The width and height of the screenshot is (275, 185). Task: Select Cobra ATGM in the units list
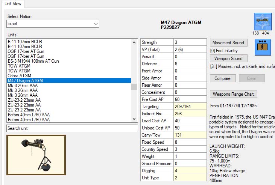click(x=69, y=76)
